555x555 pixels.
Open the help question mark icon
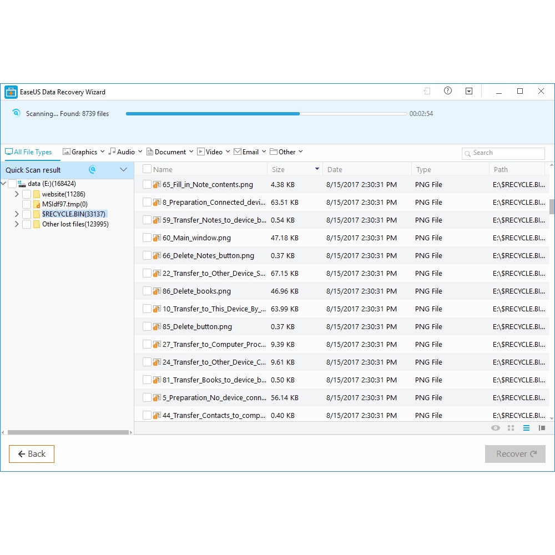447,92
